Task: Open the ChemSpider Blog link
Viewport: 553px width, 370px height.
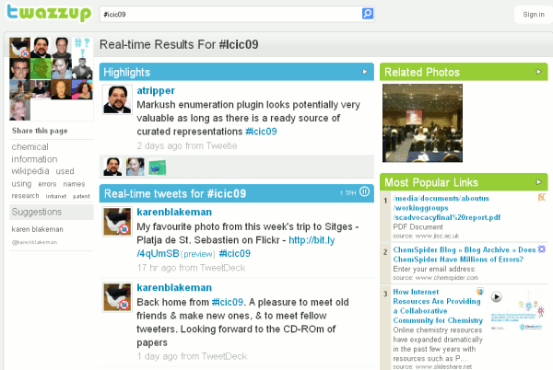Action: point(465,255)
